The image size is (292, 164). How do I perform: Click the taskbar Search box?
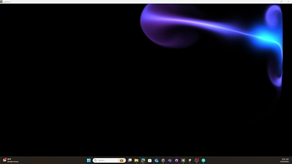[109, 160]
